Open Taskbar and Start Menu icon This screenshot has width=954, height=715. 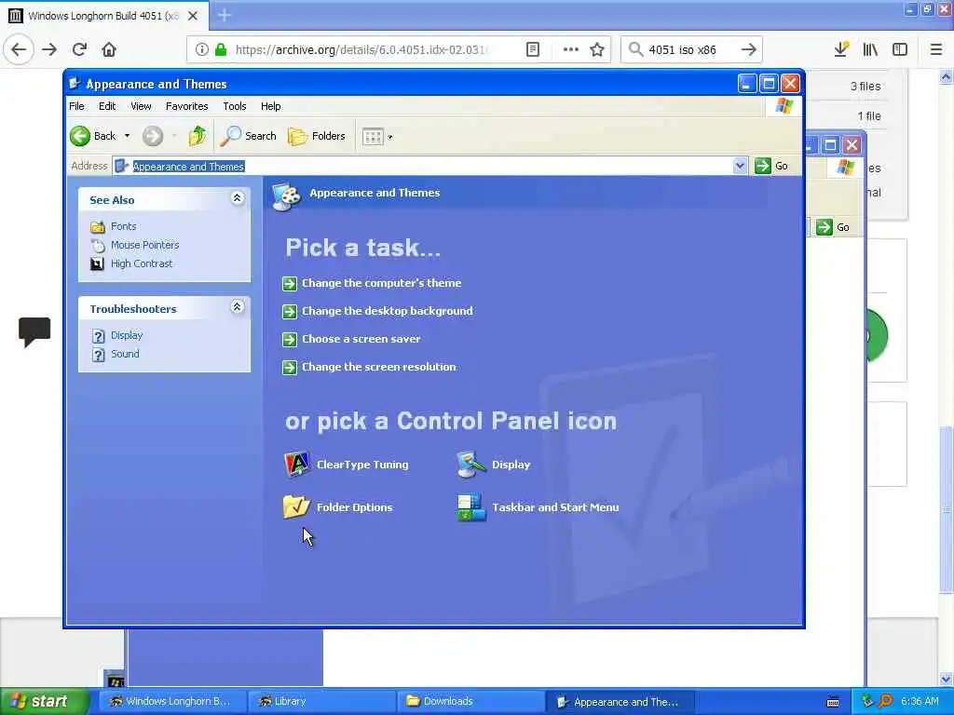point(471,507)
